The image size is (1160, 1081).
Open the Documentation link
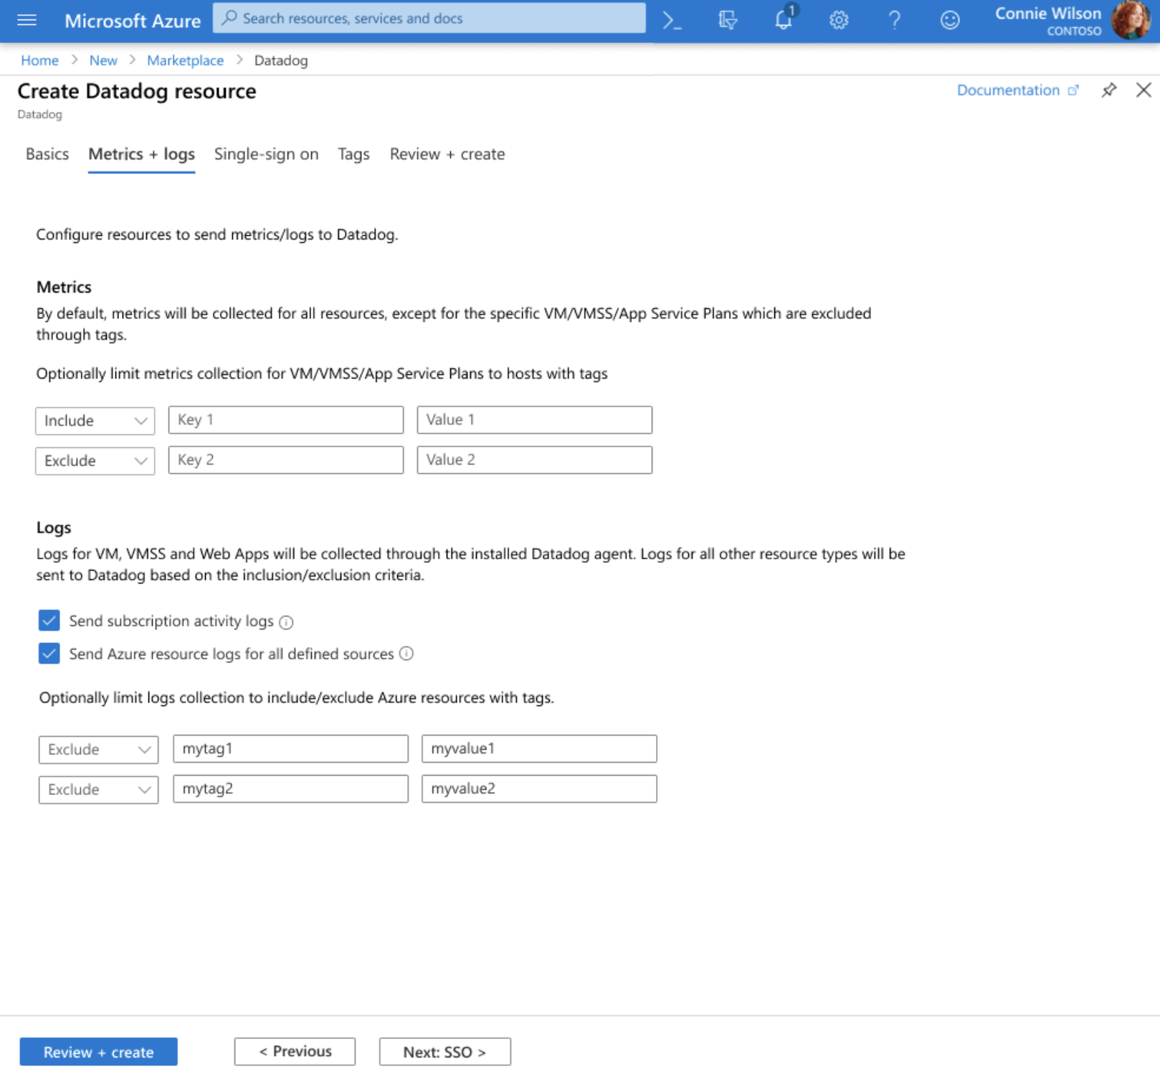tap(1009, 90)
